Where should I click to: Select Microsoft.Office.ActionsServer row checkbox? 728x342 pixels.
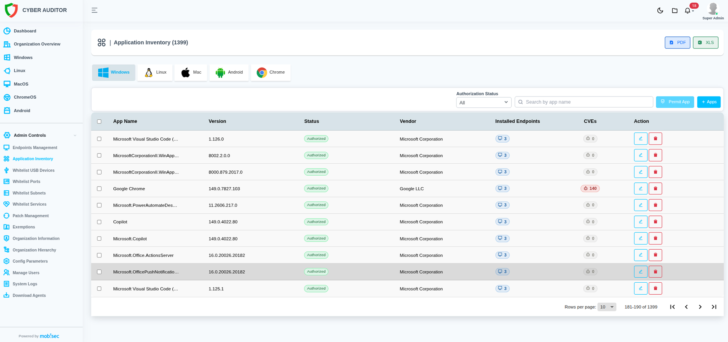point(99,255)
